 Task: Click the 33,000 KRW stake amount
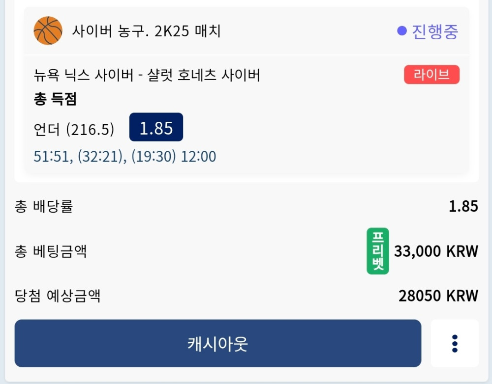pyautogui.click(x=436, y=251)
